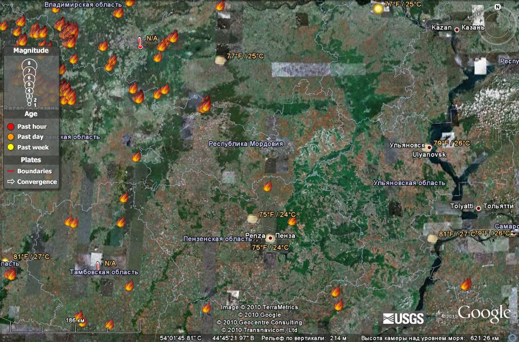Click the large fire icon north of Республика Мордовия
Viewport: 519px width, 342px height.
point(205,104)
